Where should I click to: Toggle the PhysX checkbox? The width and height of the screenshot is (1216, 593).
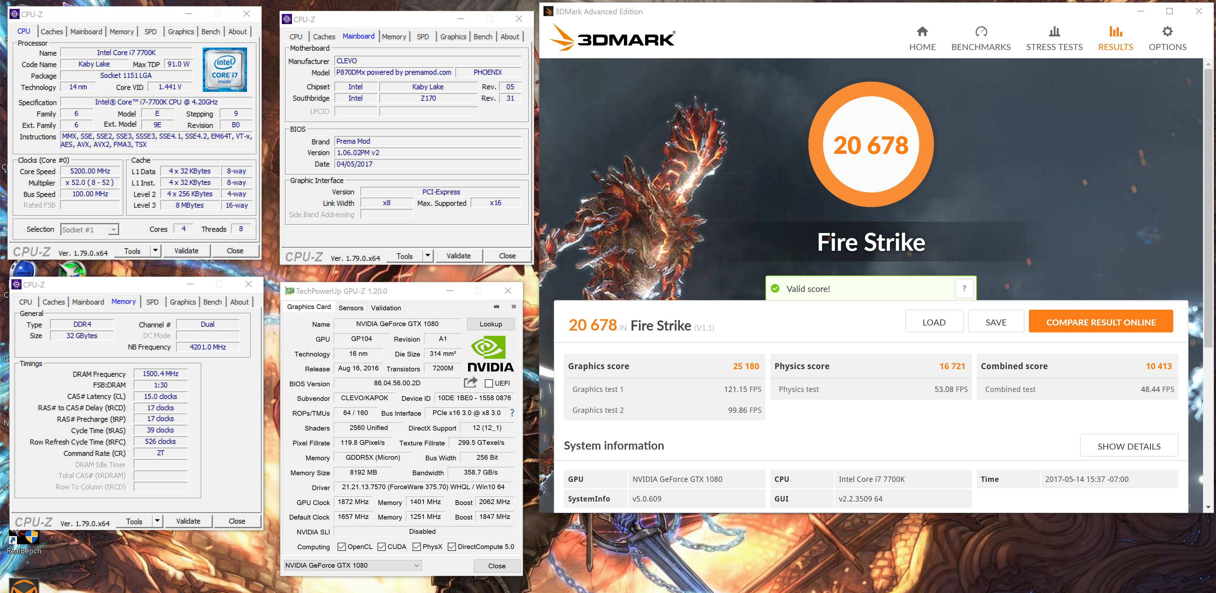pos(416,547)
